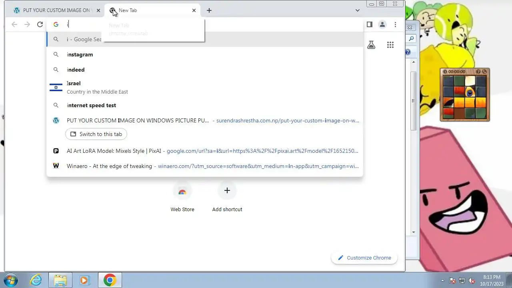Click the muted volume tray icon
The width and height of the screenshot is (512, 288).
click(x=472, y=280)
